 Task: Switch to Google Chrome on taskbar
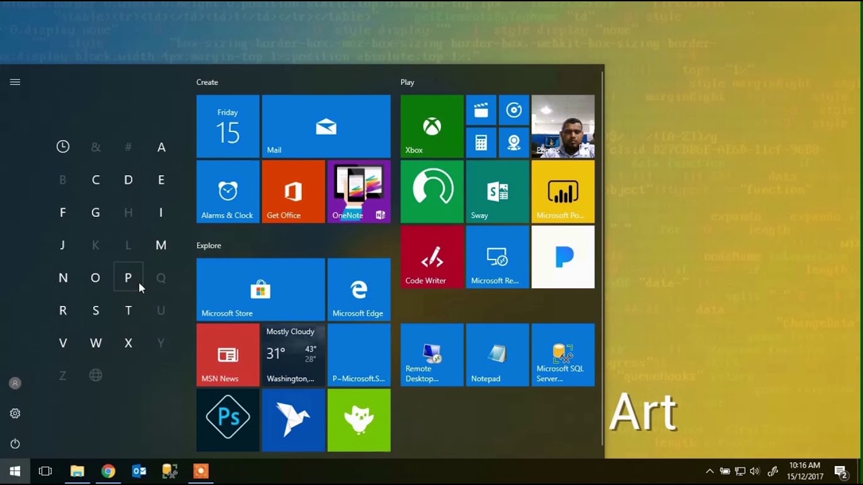(x=108, y=472)
